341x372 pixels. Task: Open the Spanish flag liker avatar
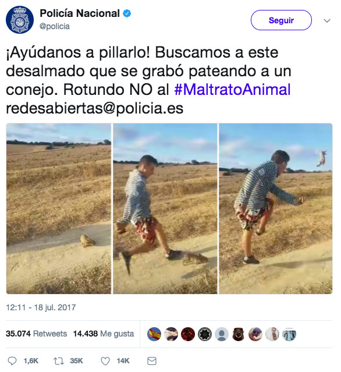pyautogui.click(x=154, y=334)
